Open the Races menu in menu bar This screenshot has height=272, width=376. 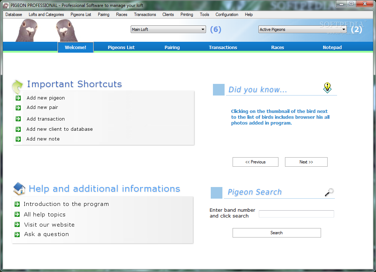[122, 15]
